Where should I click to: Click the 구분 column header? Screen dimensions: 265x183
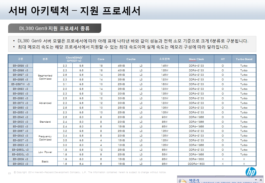(20, 59)
